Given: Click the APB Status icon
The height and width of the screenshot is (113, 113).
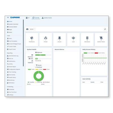Looking at the screenshot, I should tap(8, 83).
